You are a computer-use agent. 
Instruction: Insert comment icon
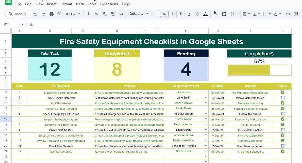point(296,14)
